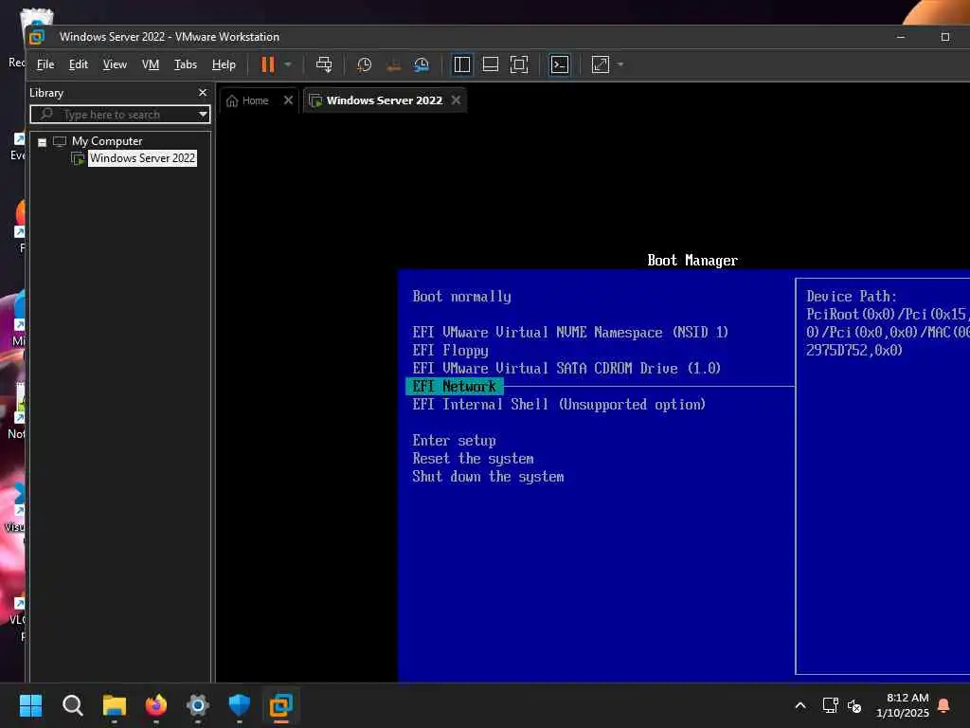
Task: Open the File menu
Action: point(45,64)
